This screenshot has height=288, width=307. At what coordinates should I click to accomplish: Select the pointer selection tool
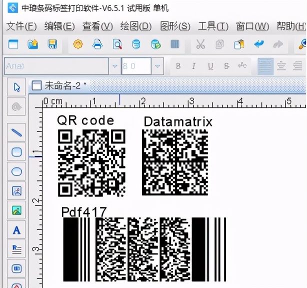coord(16,87)
